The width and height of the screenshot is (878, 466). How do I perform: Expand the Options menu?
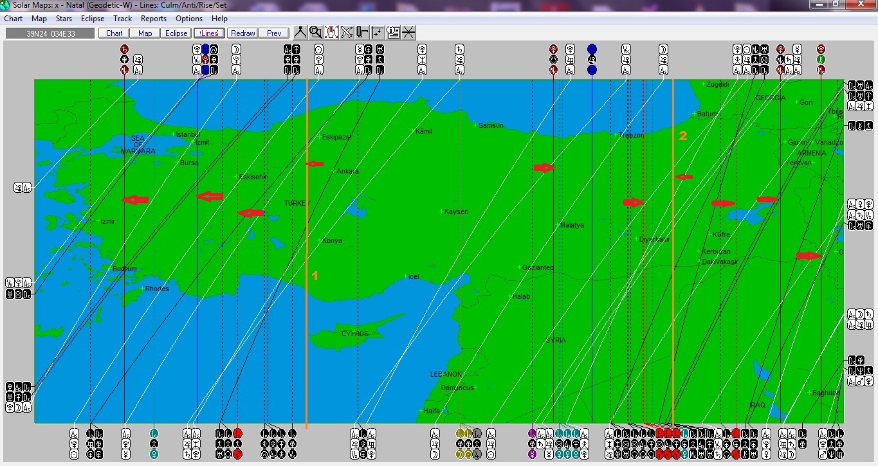(x=189, y=19)
